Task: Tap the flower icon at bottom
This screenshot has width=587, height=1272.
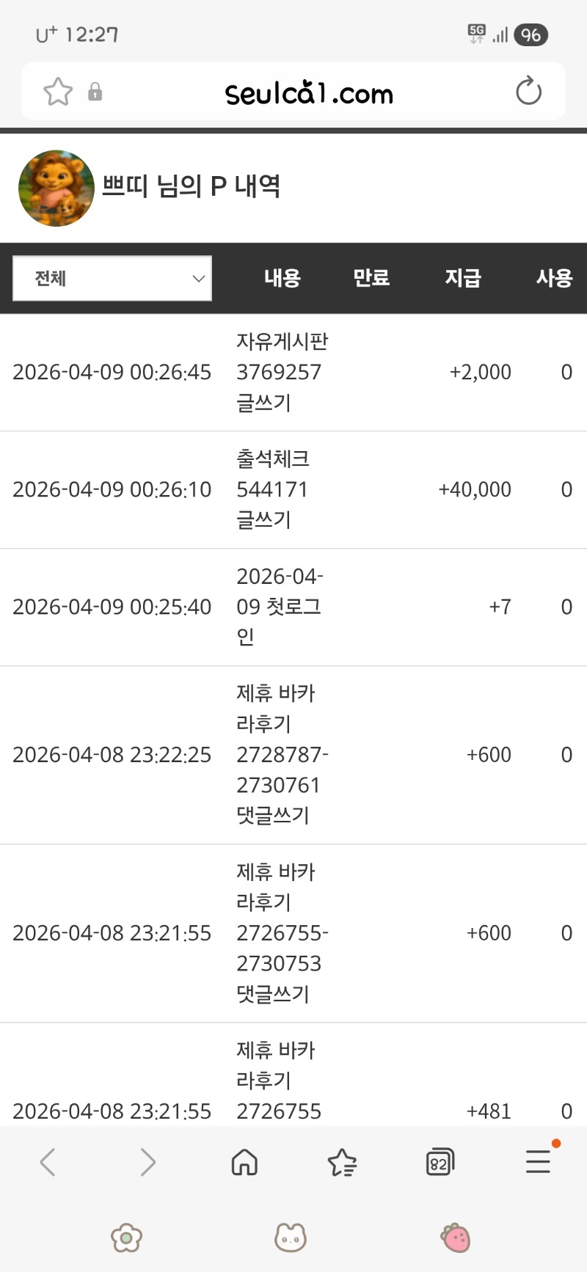Action: (126, 1238)
